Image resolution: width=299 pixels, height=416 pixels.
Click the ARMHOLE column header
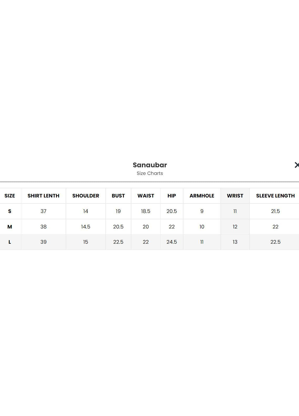point(202,196)
